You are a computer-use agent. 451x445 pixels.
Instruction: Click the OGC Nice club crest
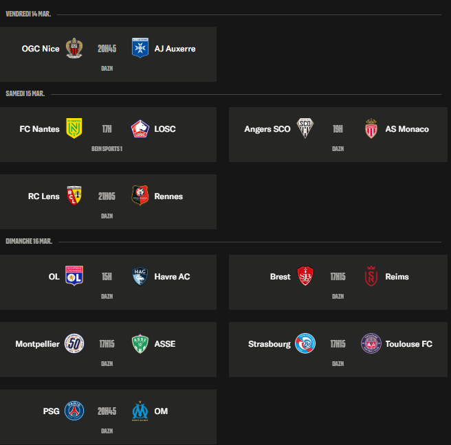click(74, 49)
